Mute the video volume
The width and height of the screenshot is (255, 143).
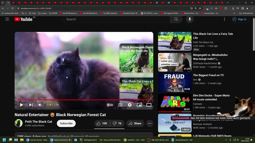40,105
